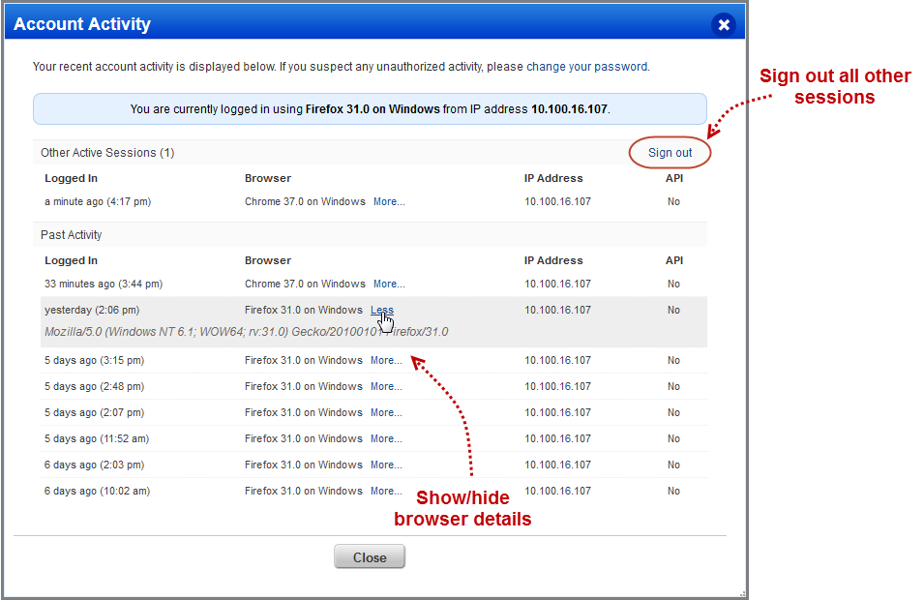Expand the 5 days ago 11:52 am session details
This screenshot has width=924, height=600.
click(x=386, y=438)
